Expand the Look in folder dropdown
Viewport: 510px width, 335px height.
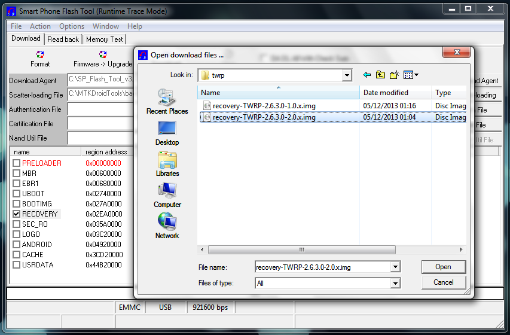pyautogui.click(x=347, y=75)
